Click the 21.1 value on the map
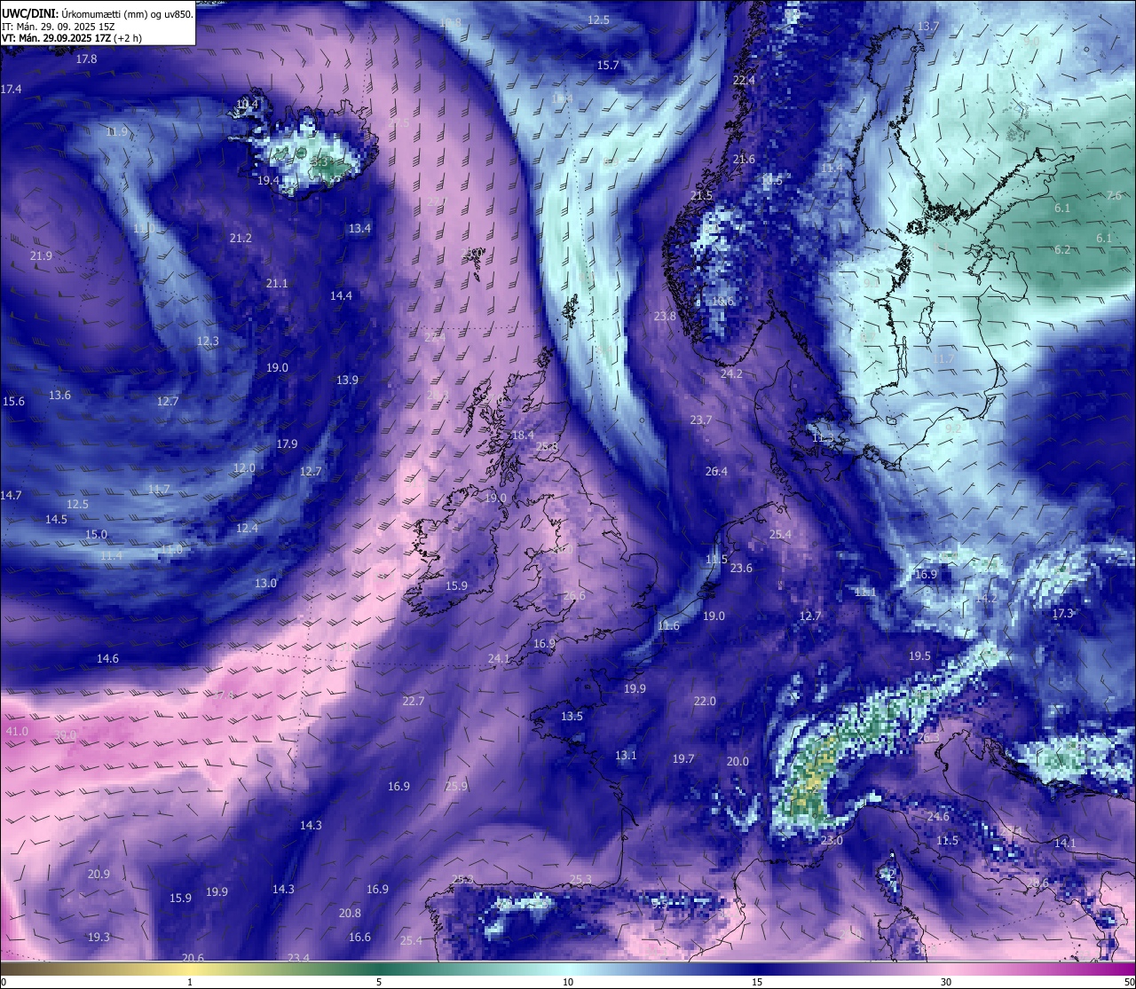The width and height of the screenshot is (1136, 989). point(277,284)
